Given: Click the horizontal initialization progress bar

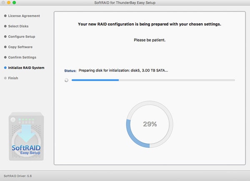Looking at the screenshot, I should click(x=153, y=80).
